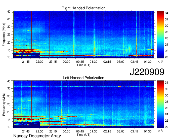Image resolution: width=171 pixels, height=139 pixels.
Task: Click 15 MHz tick on Right Handed frequency axis
Action: [x=9, y=50]
